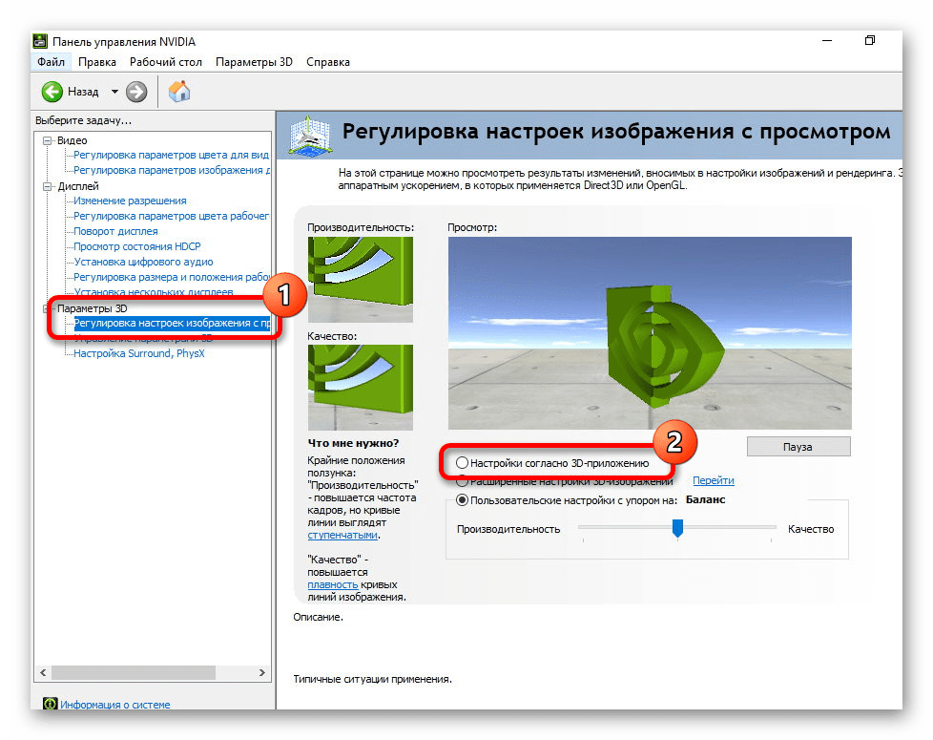Open the 'плавность' help link
This screenshot has width=933, height=740.
pos(333,584)
